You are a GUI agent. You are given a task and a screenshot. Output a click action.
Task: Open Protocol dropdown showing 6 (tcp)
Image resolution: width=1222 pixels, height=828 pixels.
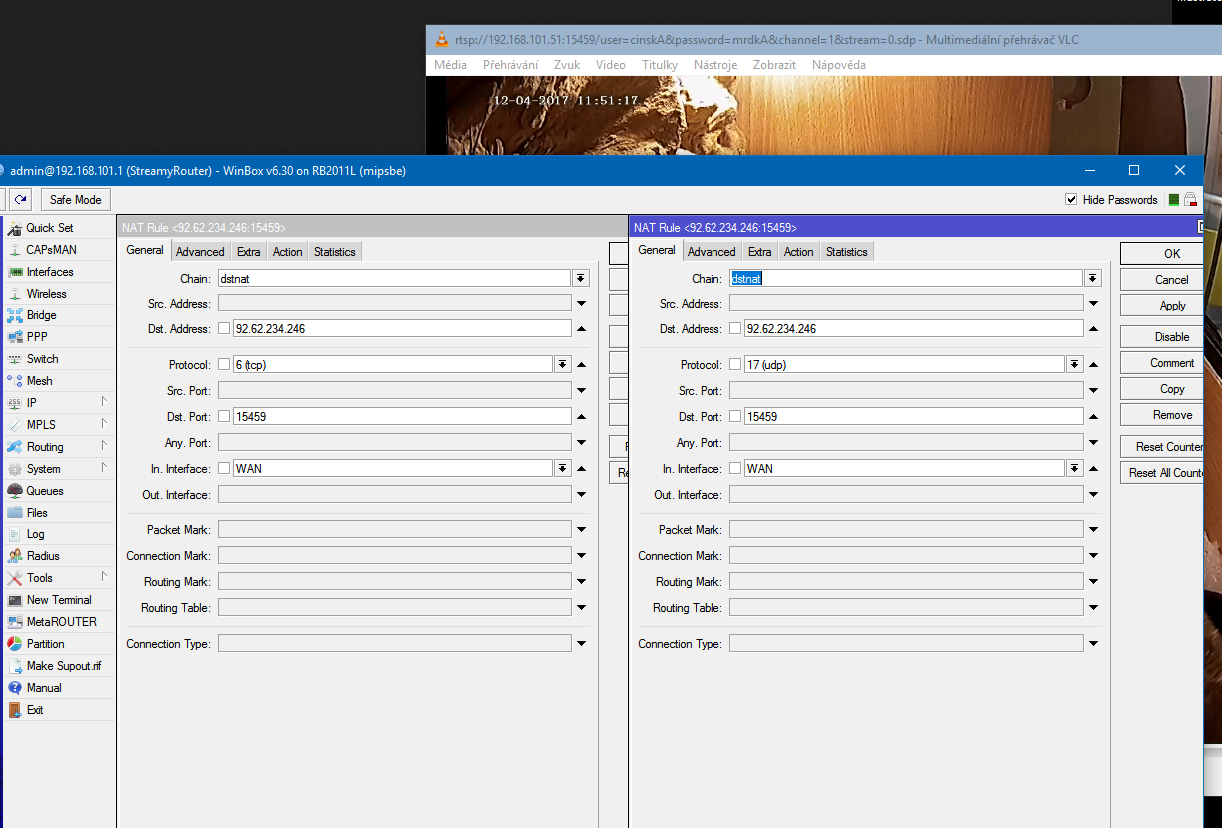point(563,365)
